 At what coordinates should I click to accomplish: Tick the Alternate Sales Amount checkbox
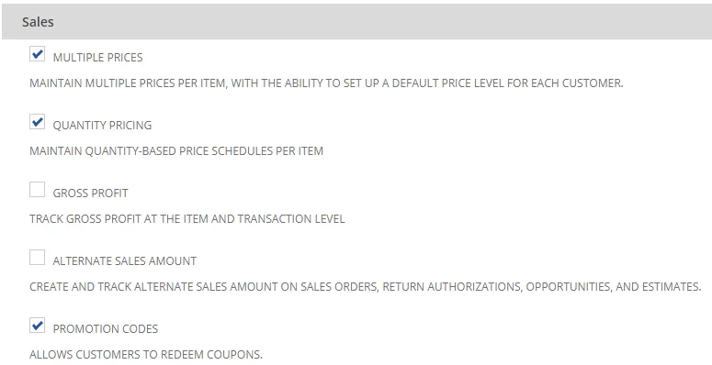tap(38, 257)
